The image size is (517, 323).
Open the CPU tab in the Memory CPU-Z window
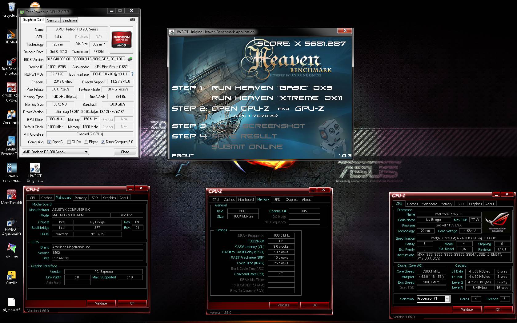215,200
